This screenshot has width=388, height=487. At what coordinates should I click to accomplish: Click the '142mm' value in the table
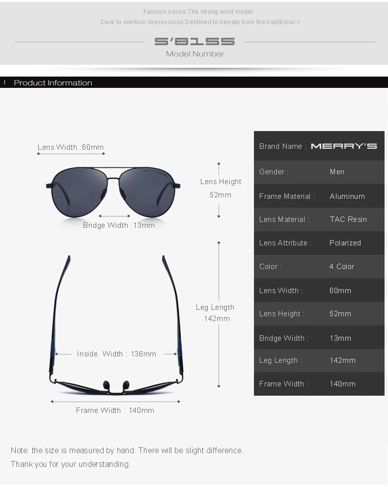tap(343, 361)
